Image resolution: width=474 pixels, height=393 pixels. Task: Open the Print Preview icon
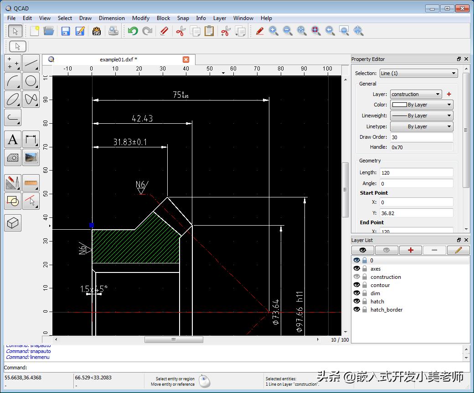[x=113, y=31]
